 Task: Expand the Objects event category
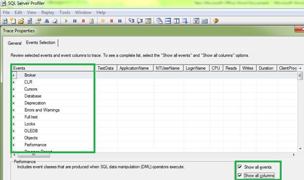(14, 138)
